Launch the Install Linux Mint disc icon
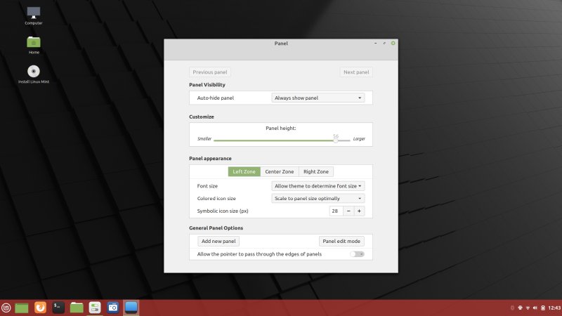Screen dimensions: 562x316 34,74
